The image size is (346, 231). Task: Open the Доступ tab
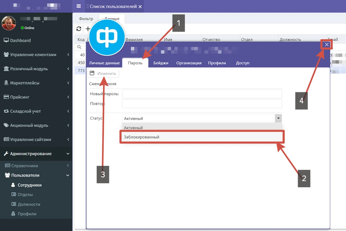[x=242, y=63]
